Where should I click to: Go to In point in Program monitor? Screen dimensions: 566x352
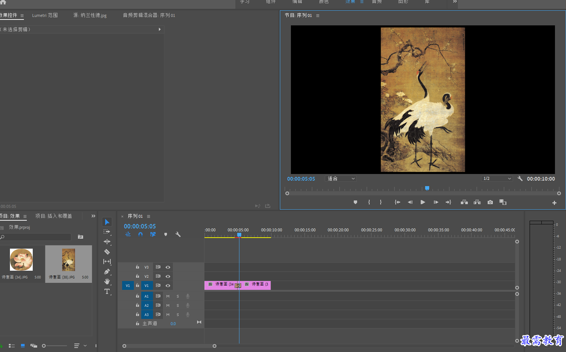[397, 202]
